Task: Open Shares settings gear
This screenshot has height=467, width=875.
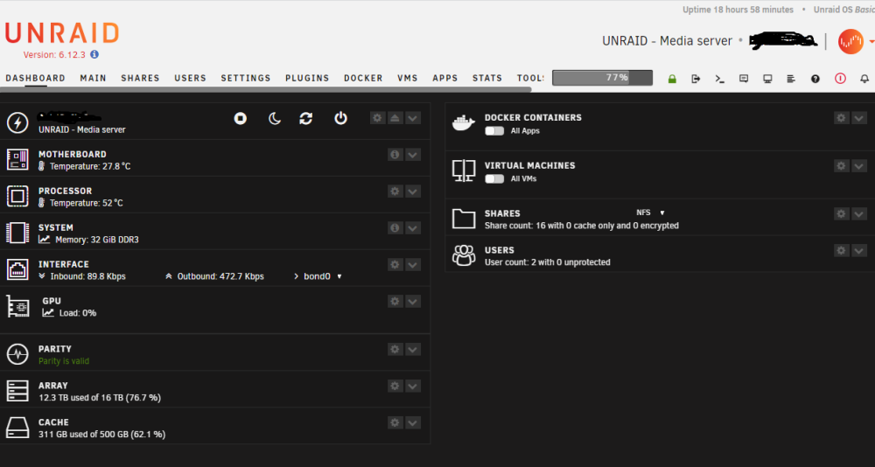Action: coord(842,213)
